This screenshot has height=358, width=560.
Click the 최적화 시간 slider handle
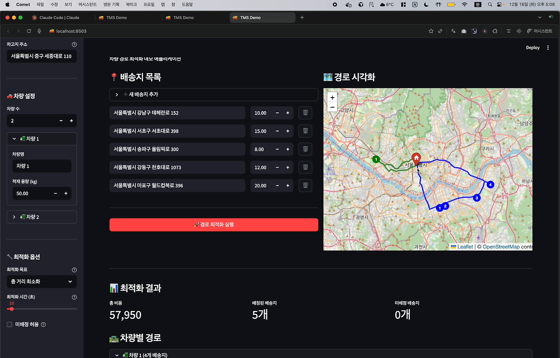pyautogui.click(x=11, y=309)
